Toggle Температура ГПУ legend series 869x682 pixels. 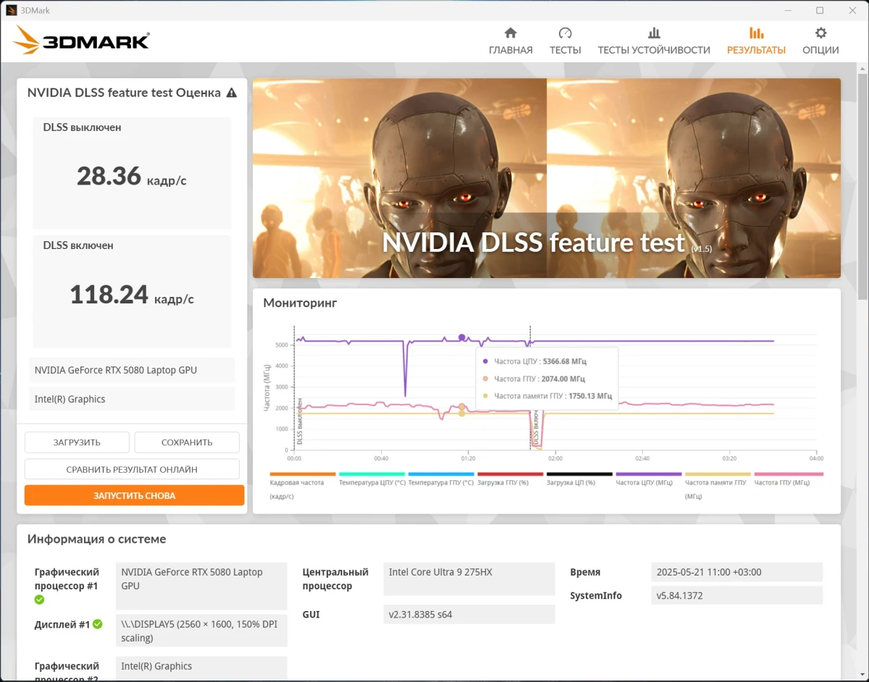pyautogui.click(x=441, y=479)
